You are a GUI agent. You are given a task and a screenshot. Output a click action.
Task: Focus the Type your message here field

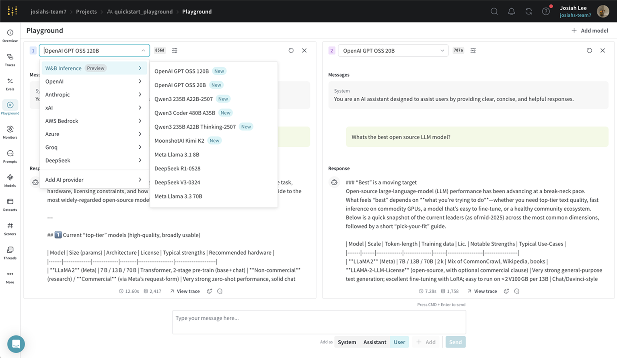[x=319, y=322]
